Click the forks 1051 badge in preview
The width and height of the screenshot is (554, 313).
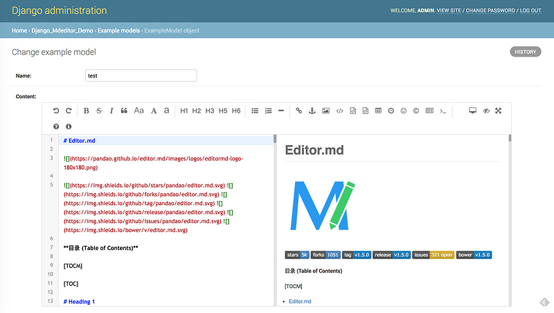click(325, 255)
